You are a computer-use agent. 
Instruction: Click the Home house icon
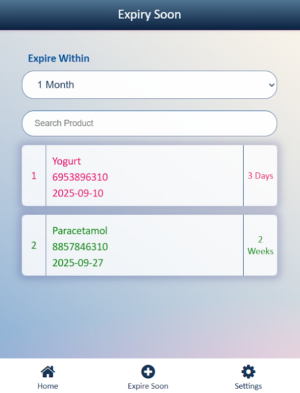coord(48,371)
